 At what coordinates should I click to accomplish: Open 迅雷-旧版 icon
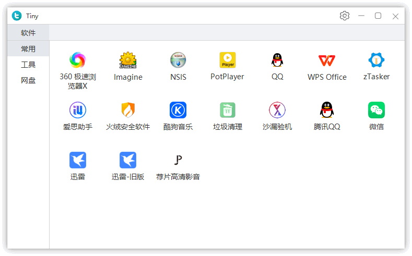pos(128,160)
